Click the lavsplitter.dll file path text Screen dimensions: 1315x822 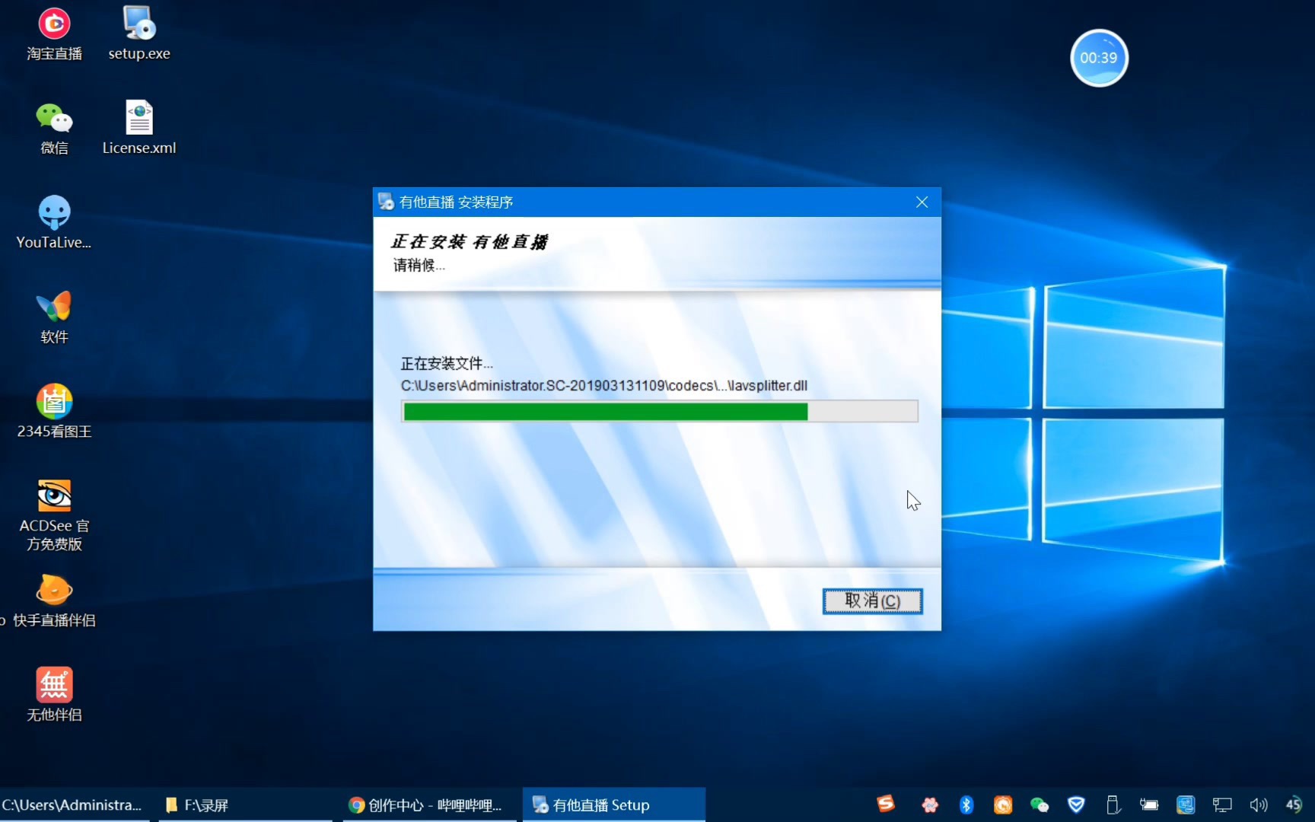pyautogui.click(x=604, y=386)
